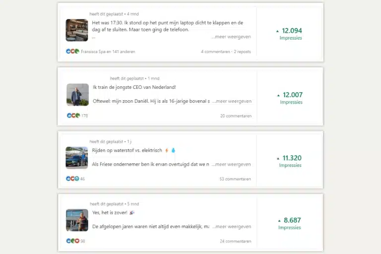
Task: Click reaction icons showing 98 reactions
Action: click(x=73, y=241)
